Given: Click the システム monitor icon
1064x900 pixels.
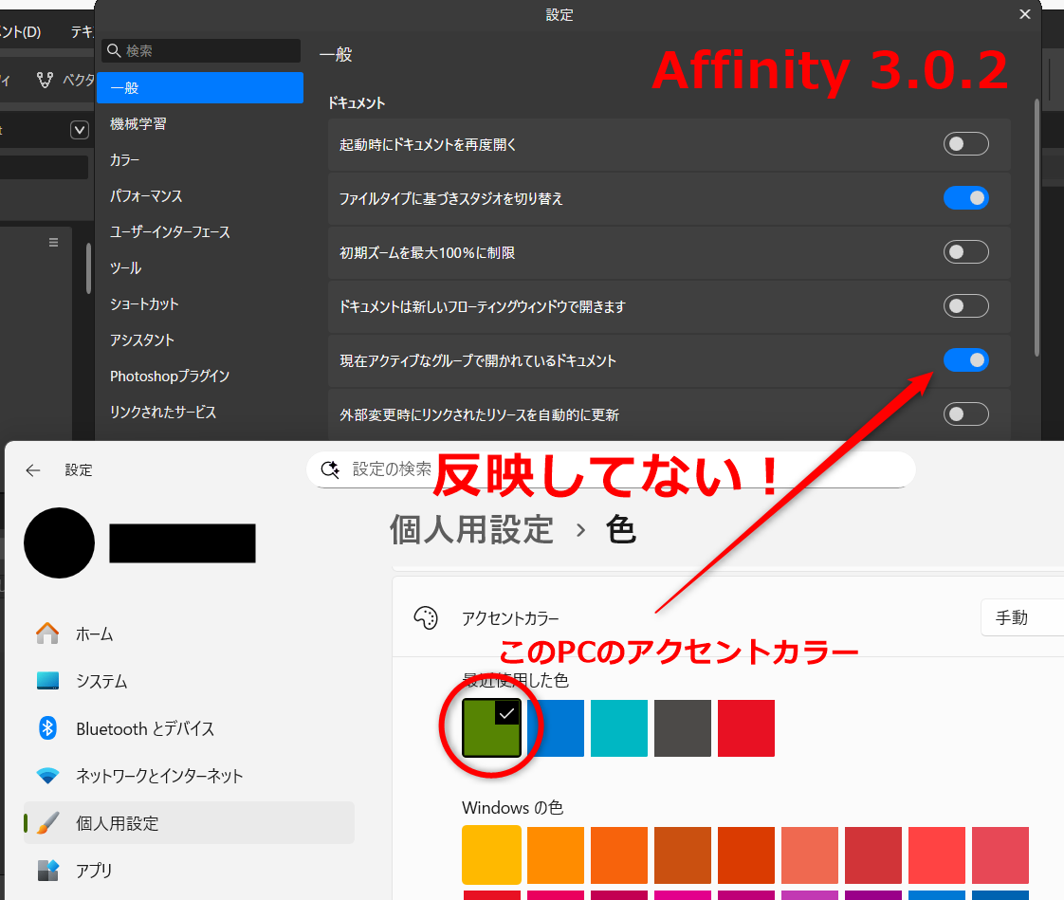Looking at the screenshot, I should point(47,681).
